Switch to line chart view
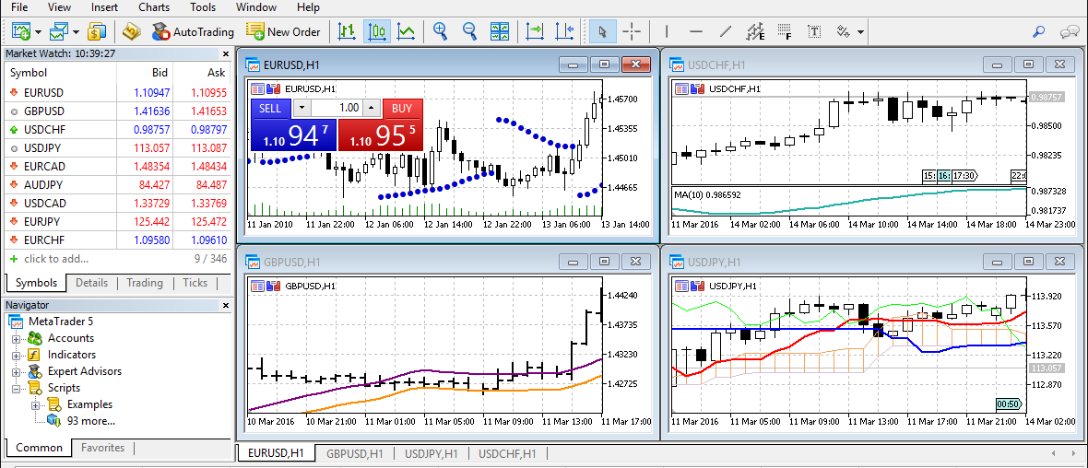 coord(407,31)
